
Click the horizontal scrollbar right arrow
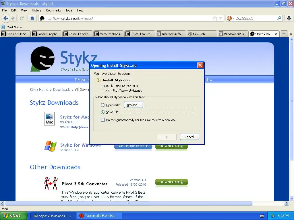287,203
